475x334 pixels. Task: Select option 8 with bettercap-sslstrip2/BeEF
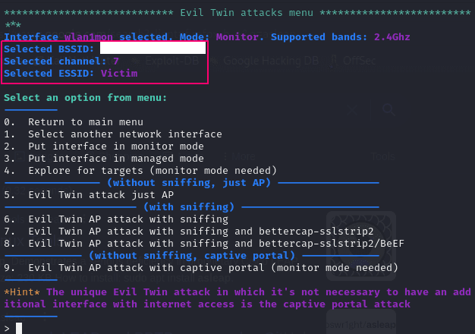[x=204, y=244]
